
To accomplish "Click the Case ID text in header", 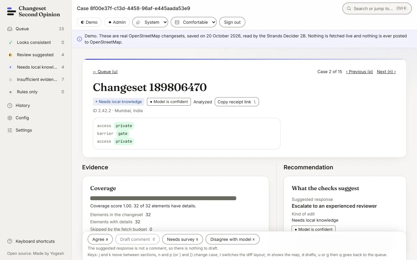I will tap(134, 8).
